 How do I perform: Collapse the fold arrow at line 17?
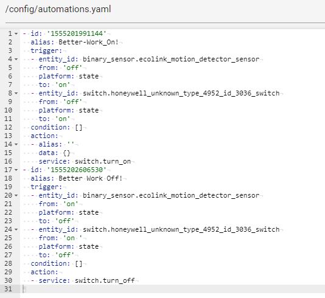(16, 170)
